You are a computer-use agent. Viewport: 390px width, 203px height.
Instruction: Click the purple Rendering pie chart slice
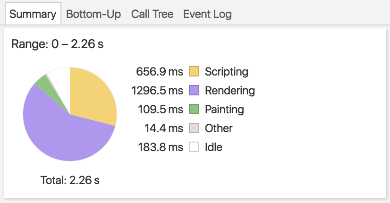pos(61,132)
